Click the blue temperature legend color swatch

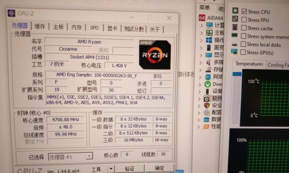point(237,74)
